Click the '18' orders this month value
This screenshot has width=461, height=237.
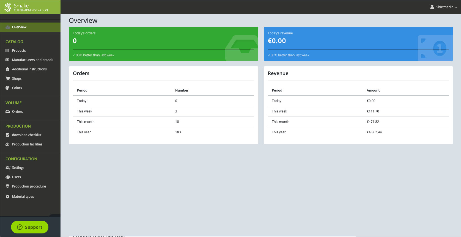[x=177, y=122]
